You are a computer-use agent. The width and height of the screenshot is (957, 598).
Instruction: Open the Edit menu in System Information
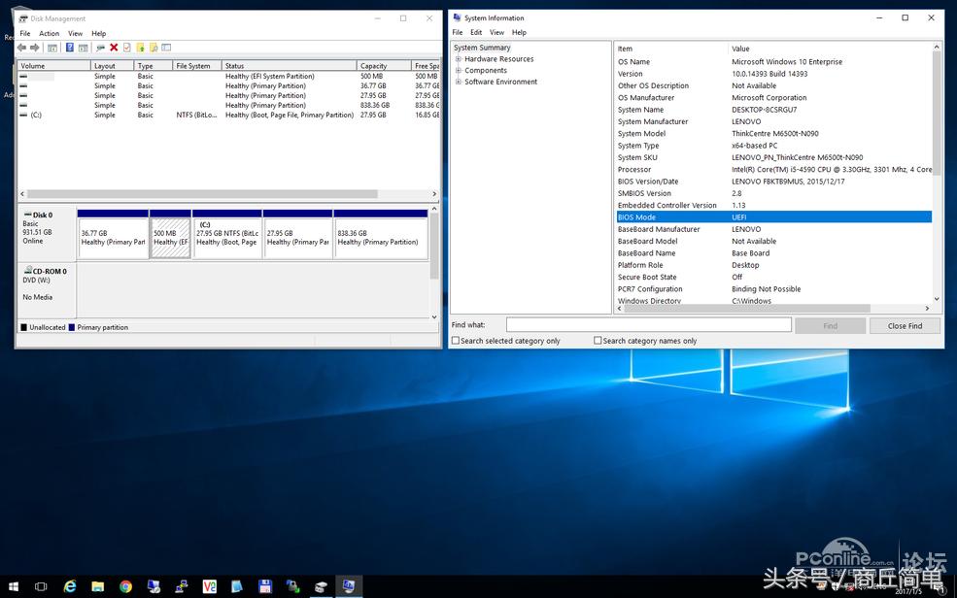pyautogui.click(x=475, y=31)
